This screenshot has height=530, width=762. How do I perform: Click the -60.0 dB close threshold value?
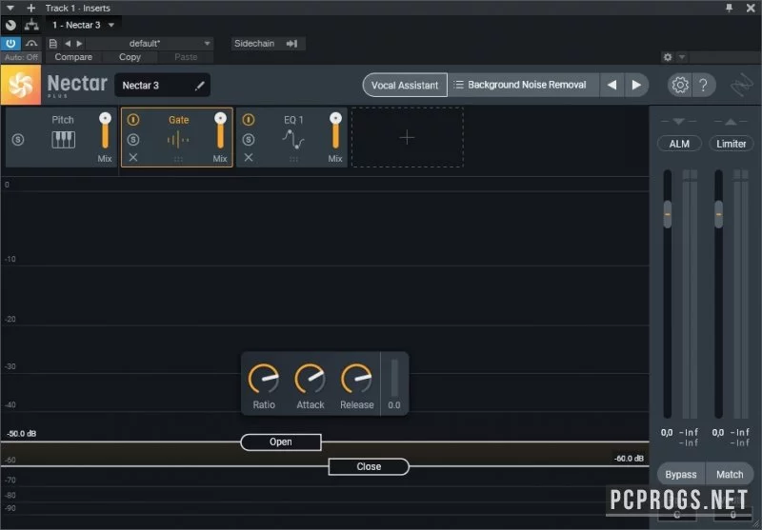coord(629,459)
